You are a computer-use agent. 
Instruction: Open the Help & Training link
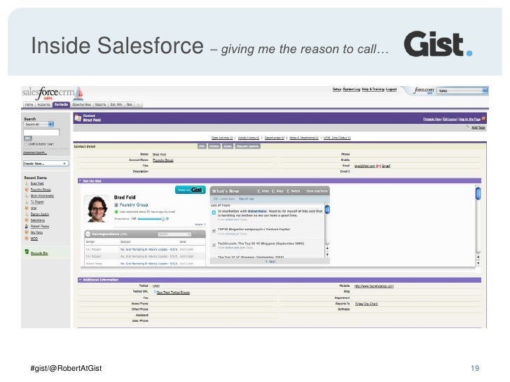(373, 90)
